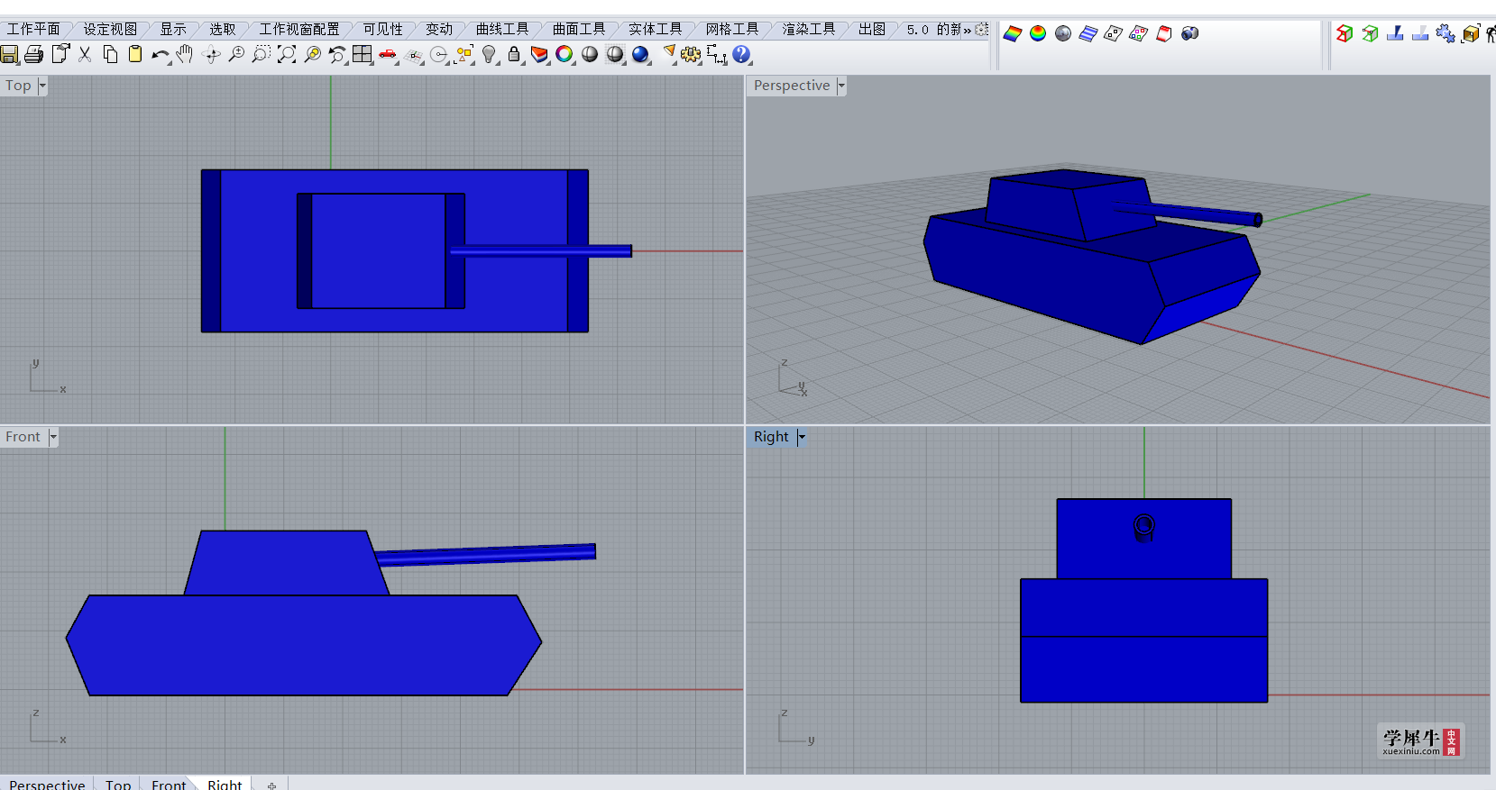Click the Spotlight cone icon

coord(669,54)
